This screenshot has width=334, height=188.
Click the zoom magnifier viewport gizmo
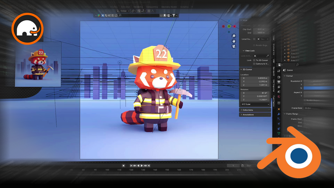pos(234,36)
